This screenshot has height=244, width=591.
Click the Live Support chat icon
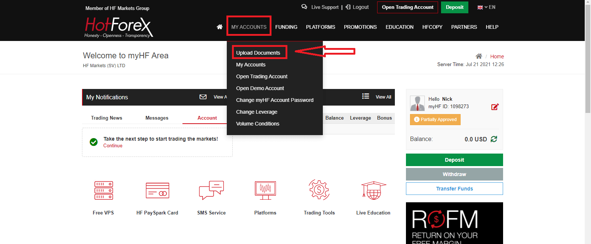[x=304, y=7]
